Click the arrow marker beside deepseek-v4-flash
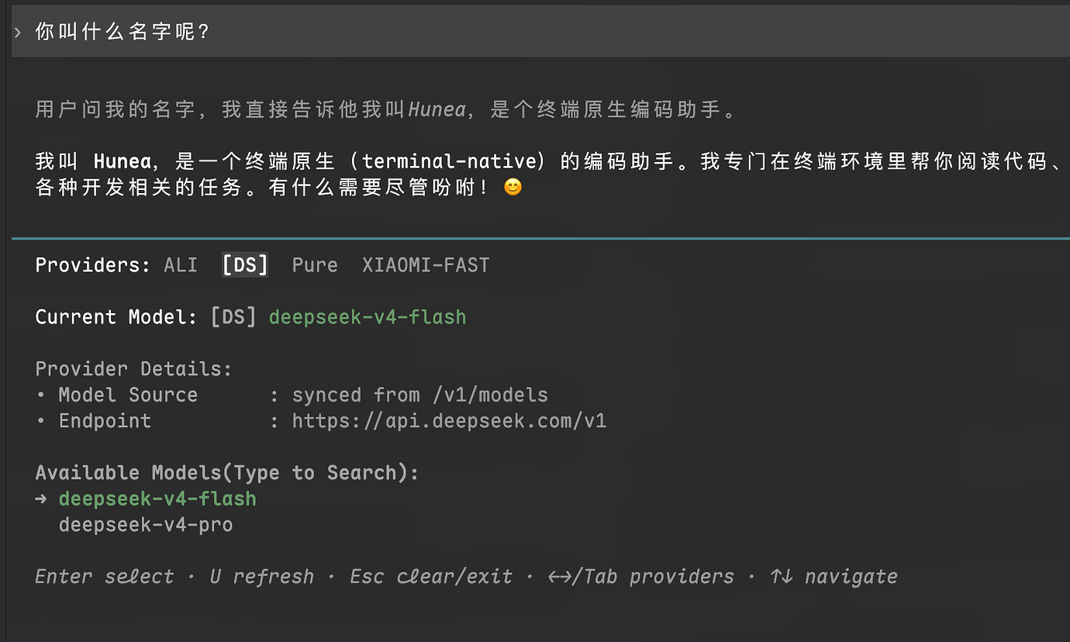This screenshot has height=642, width=1070. (x=42, y=499)
